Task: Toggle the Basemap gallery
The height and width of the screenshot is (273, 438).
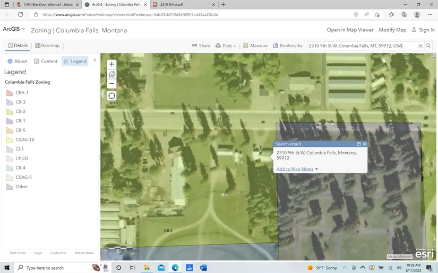Action: [x=47, y=46]
